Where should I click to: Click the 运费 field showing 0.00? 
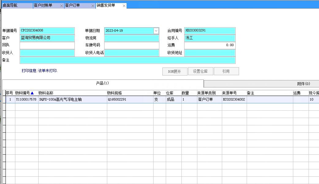point(210,45)
